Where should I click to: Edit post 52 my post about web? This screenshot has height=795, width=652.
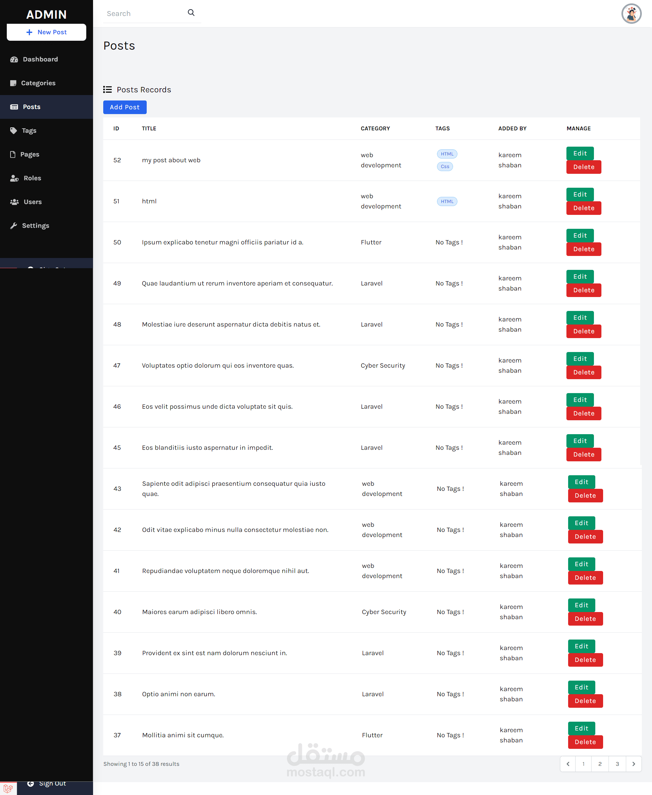point(580,153)
